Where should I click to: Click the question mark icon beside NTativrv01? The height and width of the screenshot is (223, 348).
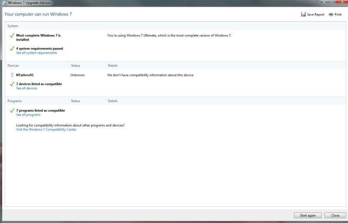12,75
